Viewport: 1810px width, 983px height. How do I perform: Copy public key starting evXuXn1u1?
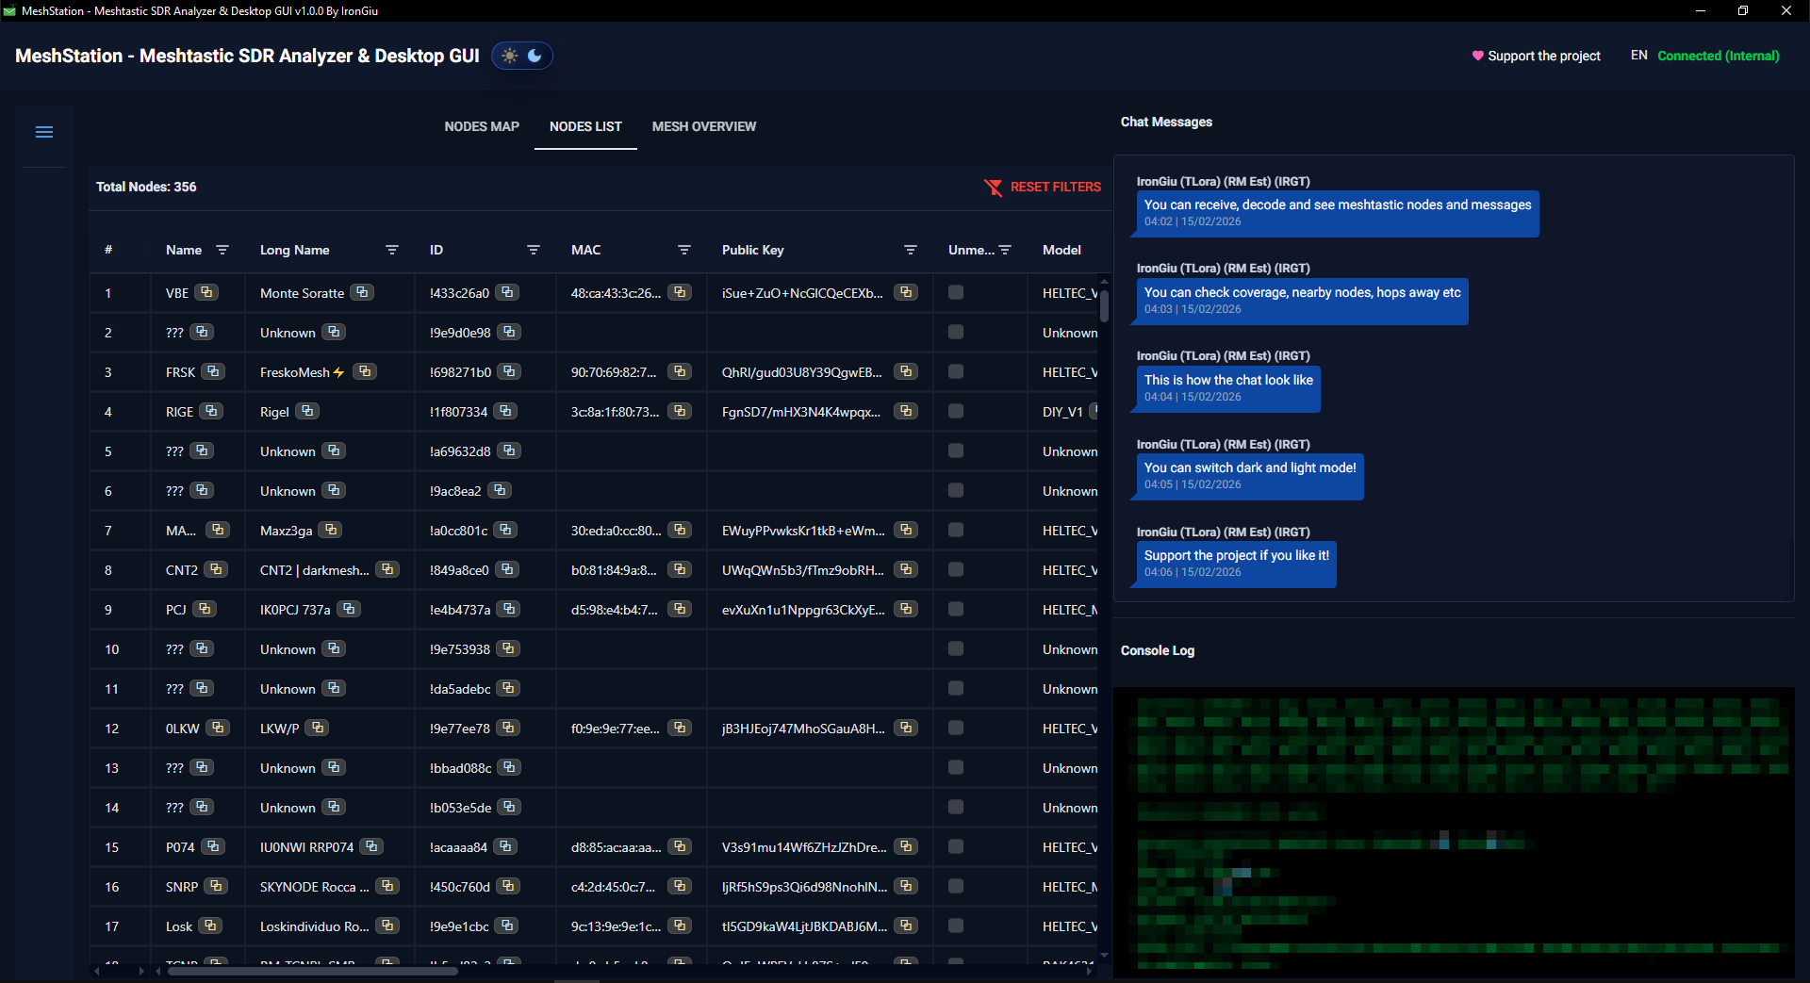[906, 609]
